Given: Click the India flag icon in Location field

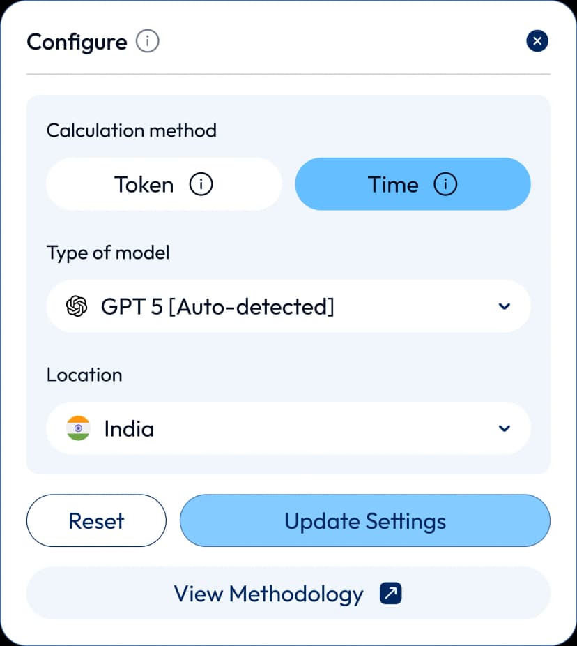Looking at the screenshot, I should [x=78, y=428].
